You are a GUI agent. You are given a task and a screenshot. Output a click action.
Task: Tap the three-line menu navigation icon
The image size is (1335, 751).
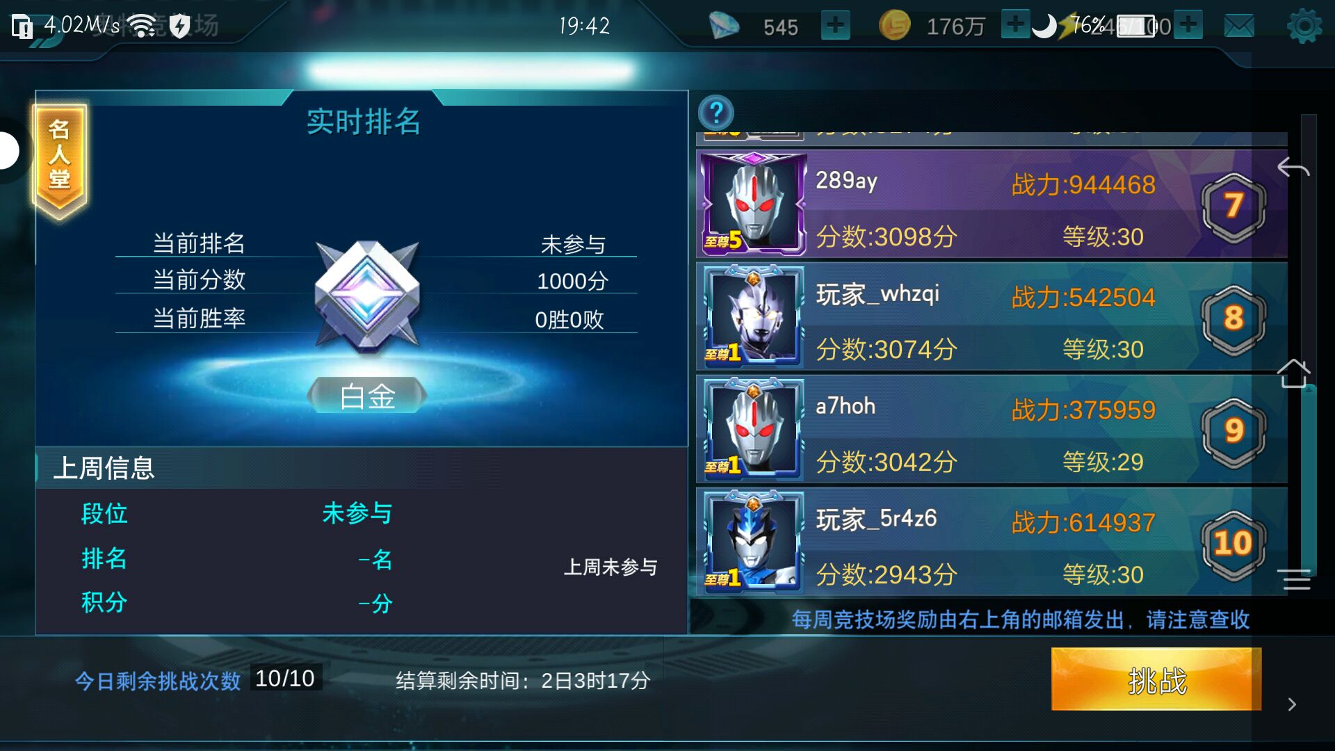[1294, 579]
